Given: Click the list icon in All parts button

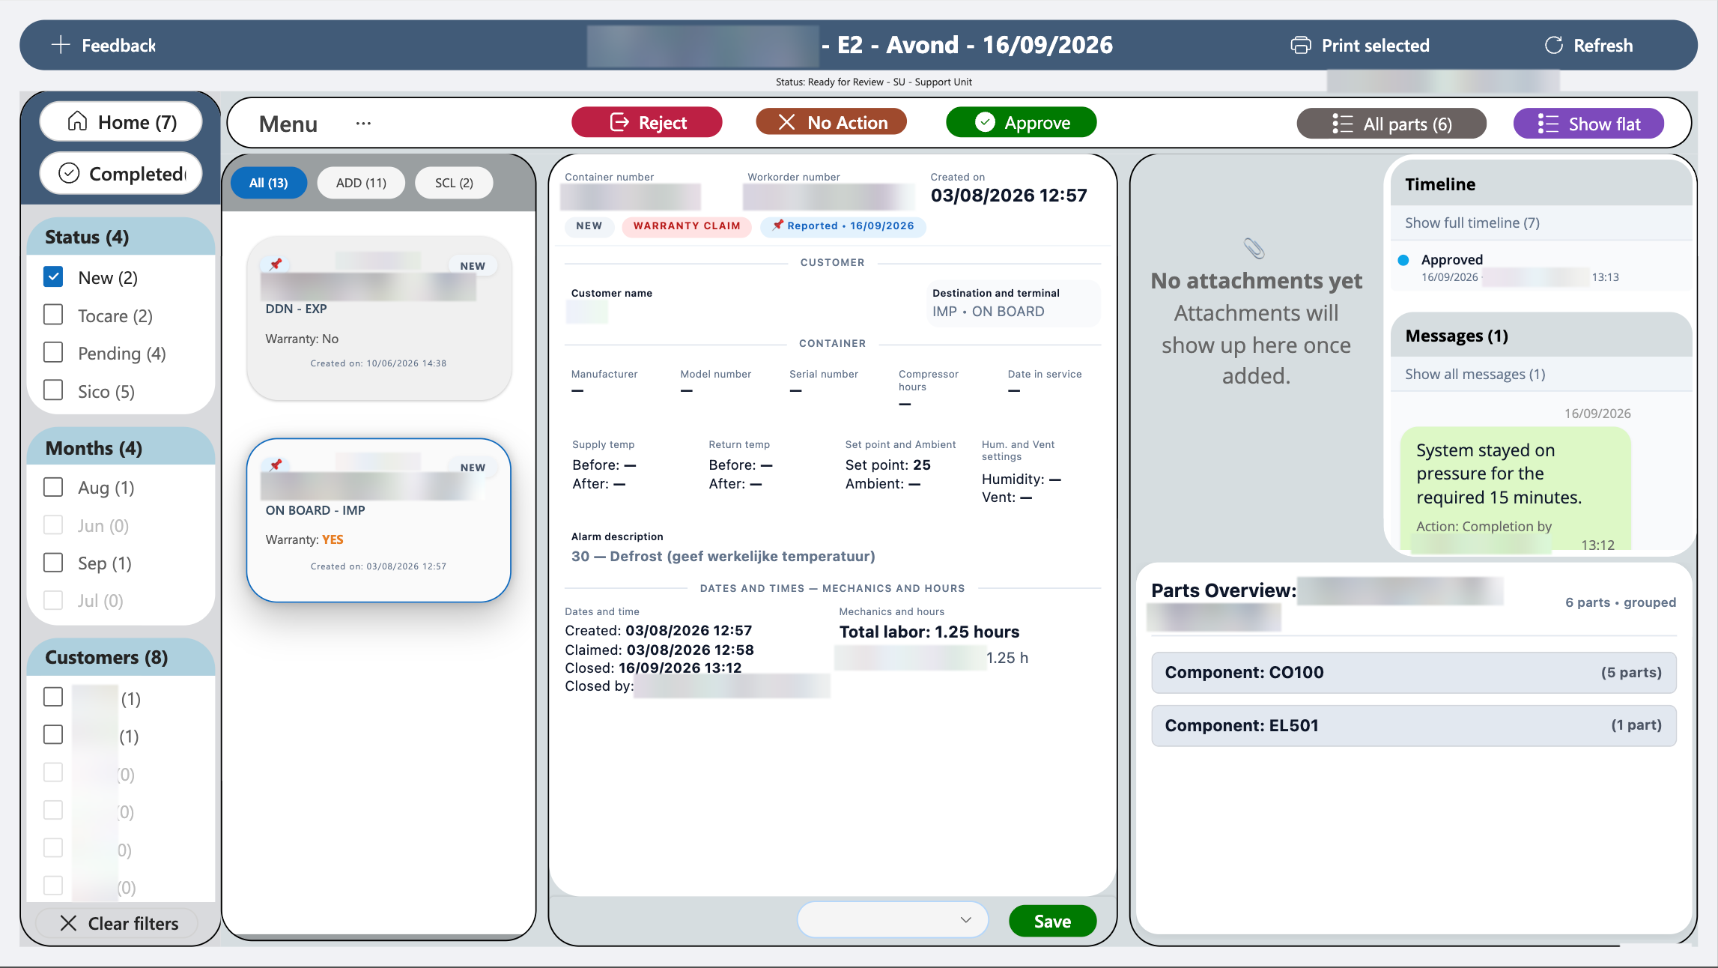Looking at the screenshot, I should click(1343, 124).
